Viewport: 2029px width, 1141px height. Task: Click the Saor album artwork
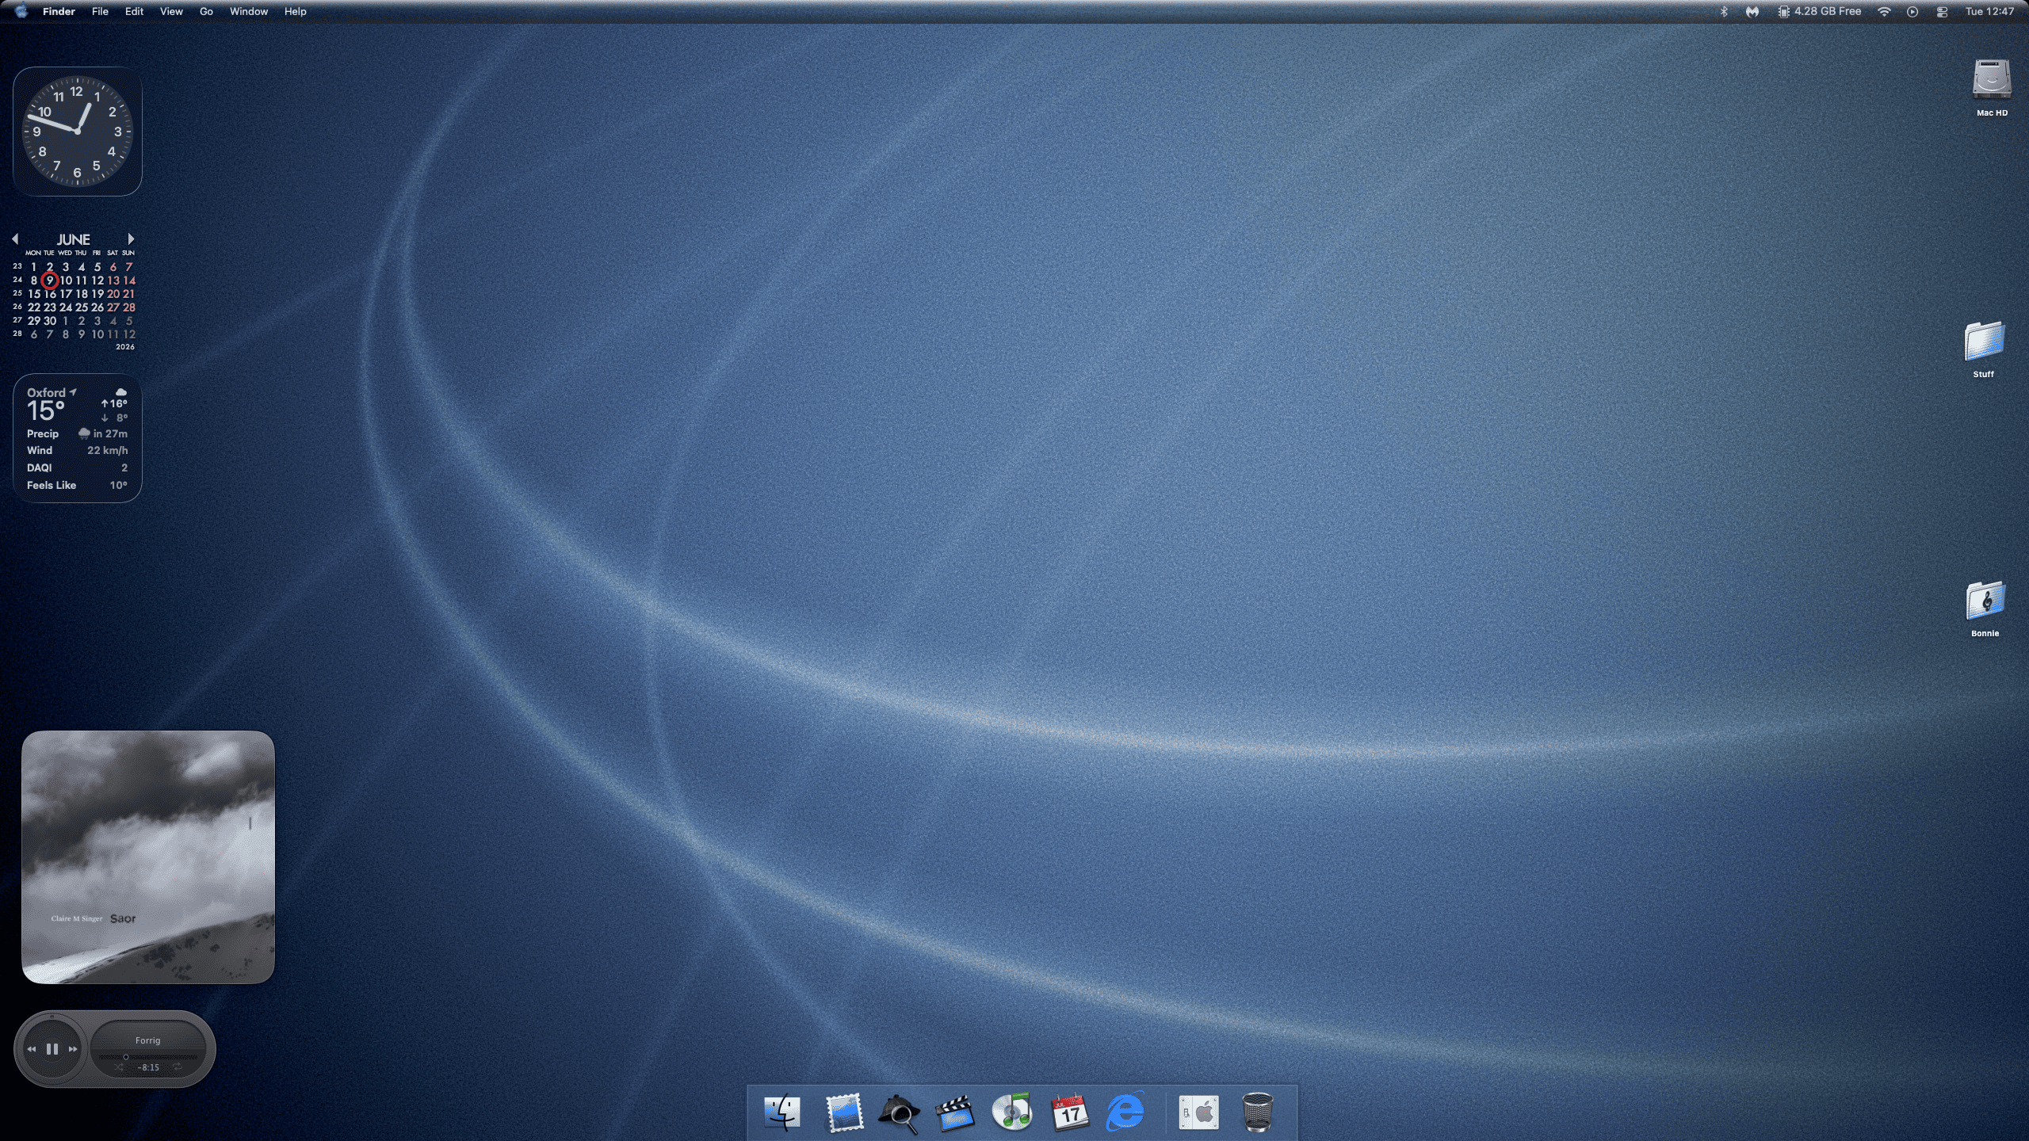[148, 857]
